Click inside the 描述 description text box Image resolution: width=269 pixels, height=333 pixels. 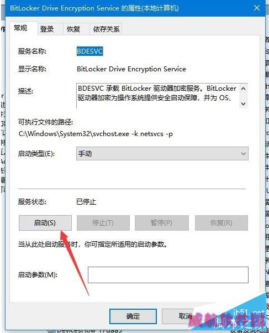pos(158,96)
